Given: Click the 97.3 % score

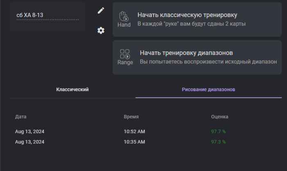Looking at the screenshot, I should 219,142.
